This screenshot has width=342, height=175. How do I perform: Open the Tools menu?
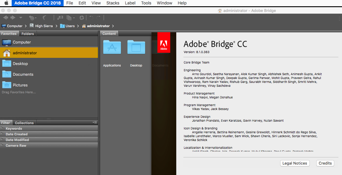(x=146, y=3)
